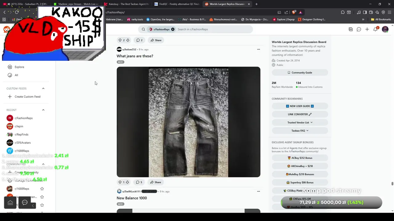Open r/SF6Avatars from the Recent list
The height and width of the screenshot is (221, 394).
(x=22, y=143)
